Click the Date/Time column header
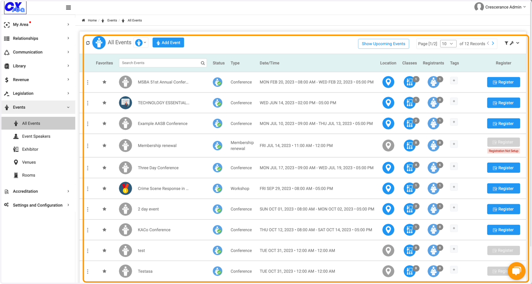The height and width of the screenshot is (284, 532). [x=270, y=63]
